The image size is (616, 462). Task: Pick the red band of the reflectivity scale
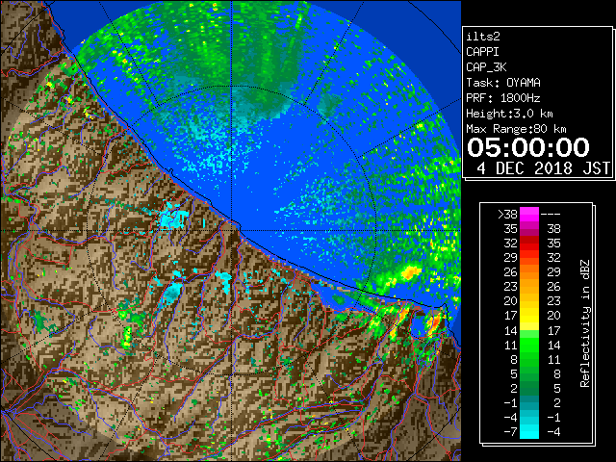point(529,244)
